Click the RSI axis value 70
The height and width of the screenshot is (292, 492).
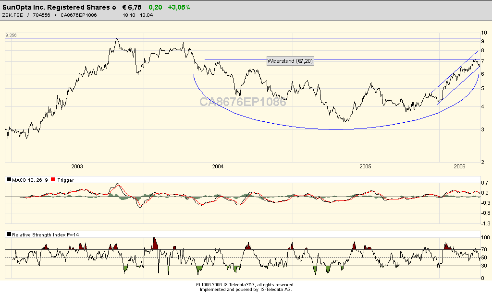click(x=484, y=249)
